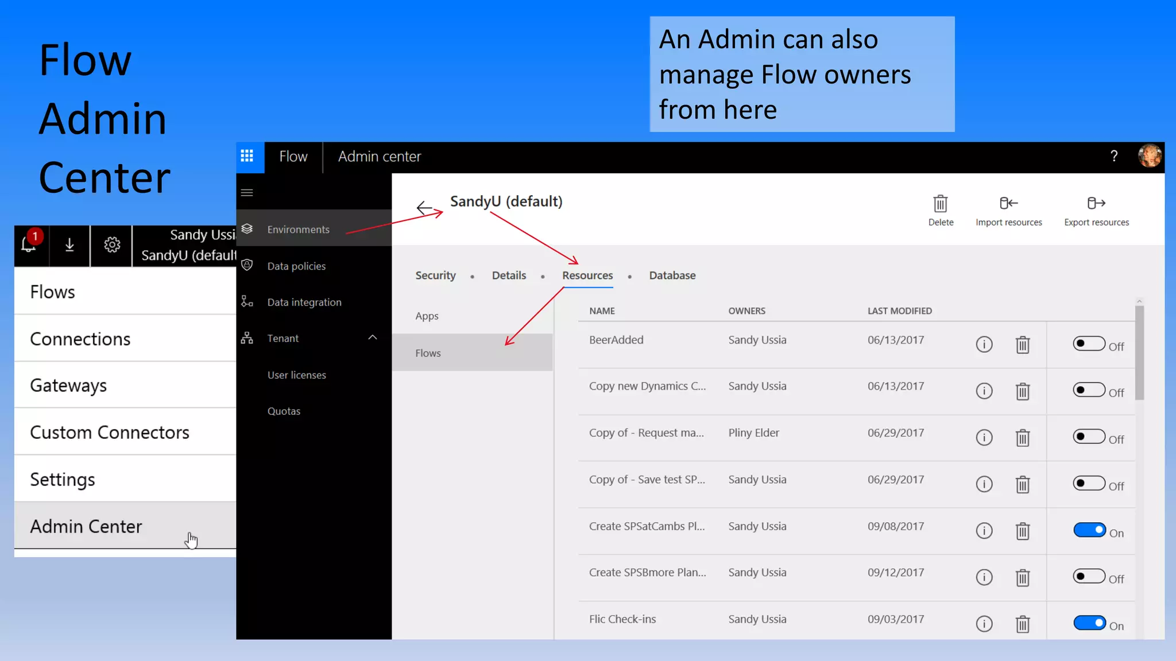View info for Copy new Dynamics flow
Viewport: 1176px width, 661px height.
pyautogui.click(x=984, y=391)
